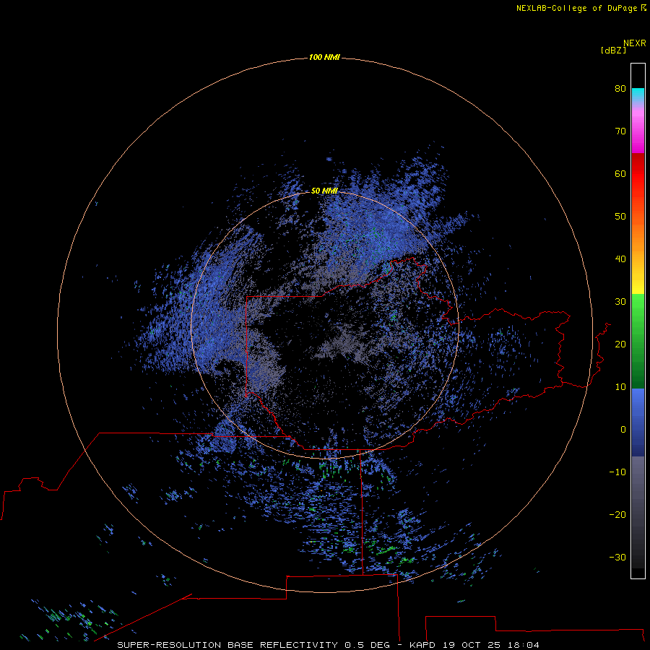Click the [dBZ] units label

(x=613, y=51)
